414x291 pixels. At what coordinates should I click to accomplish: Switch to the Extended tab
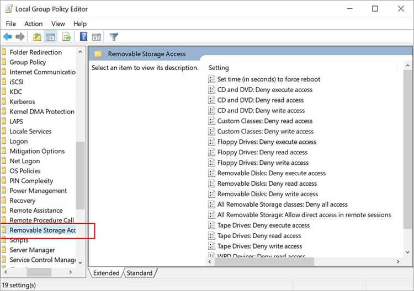pyautogui.click(x=106, y=273)
